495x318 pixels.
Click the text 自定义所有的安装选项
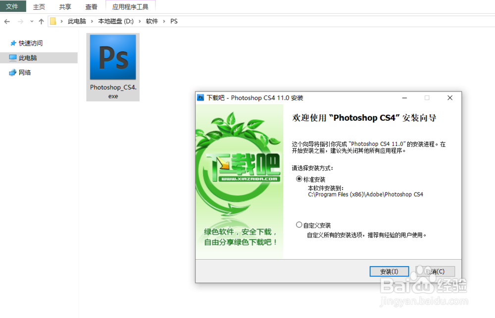335,235
